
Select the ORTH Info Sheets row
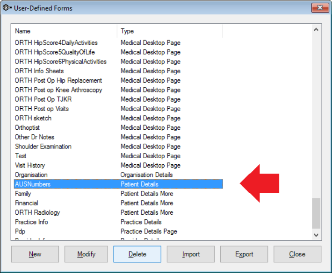(119, 71)
